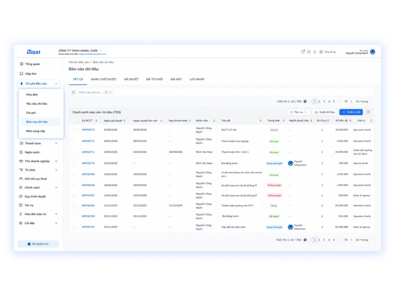
Task: Open Yêu cầu chi tiêu submenu item
Action: 36,104
